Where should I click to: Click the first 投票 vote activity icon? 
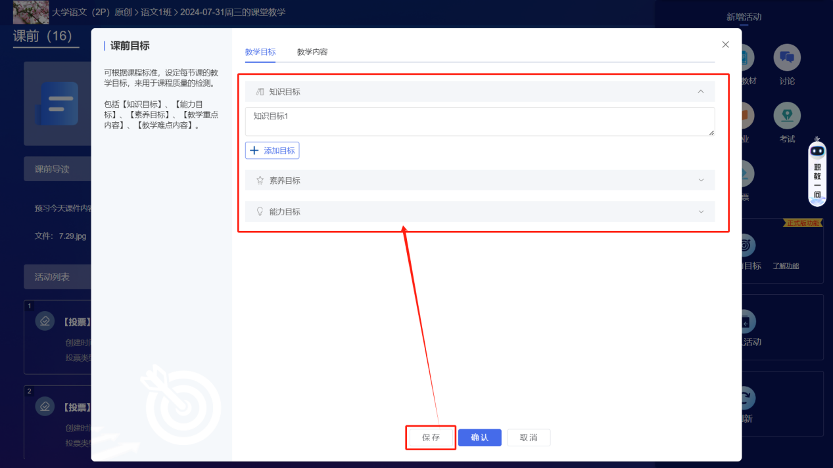45,321
